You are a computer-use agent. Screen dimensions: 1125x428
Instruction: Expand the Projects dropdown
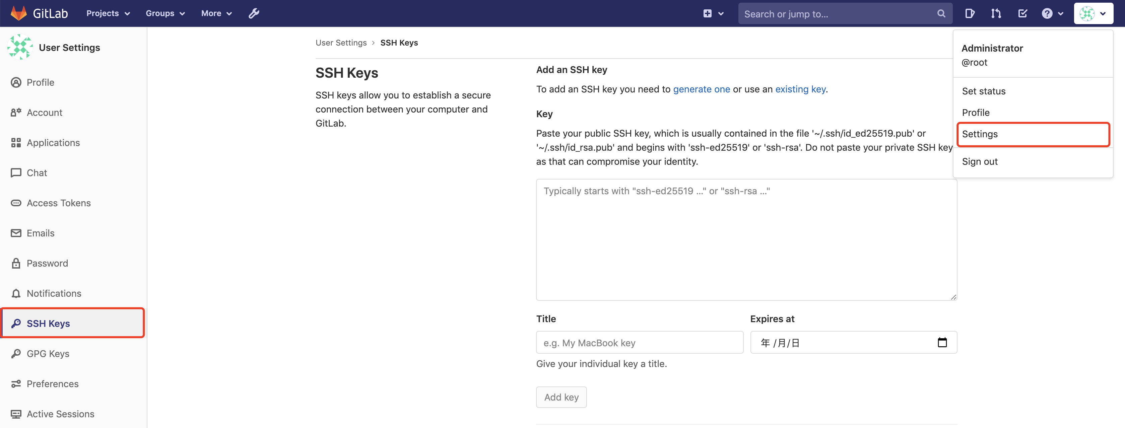point(108,13)
